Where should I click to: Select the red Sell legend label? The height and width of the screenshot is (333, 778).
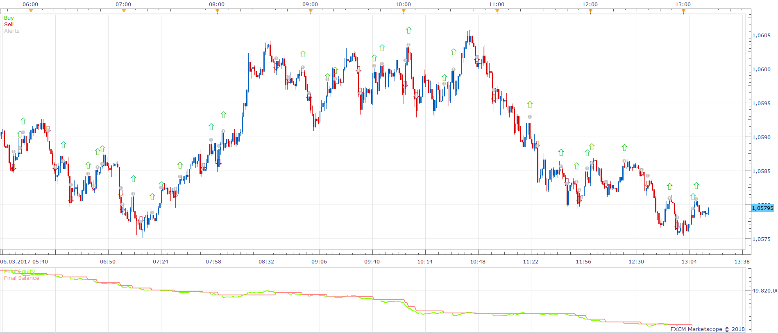9,25
